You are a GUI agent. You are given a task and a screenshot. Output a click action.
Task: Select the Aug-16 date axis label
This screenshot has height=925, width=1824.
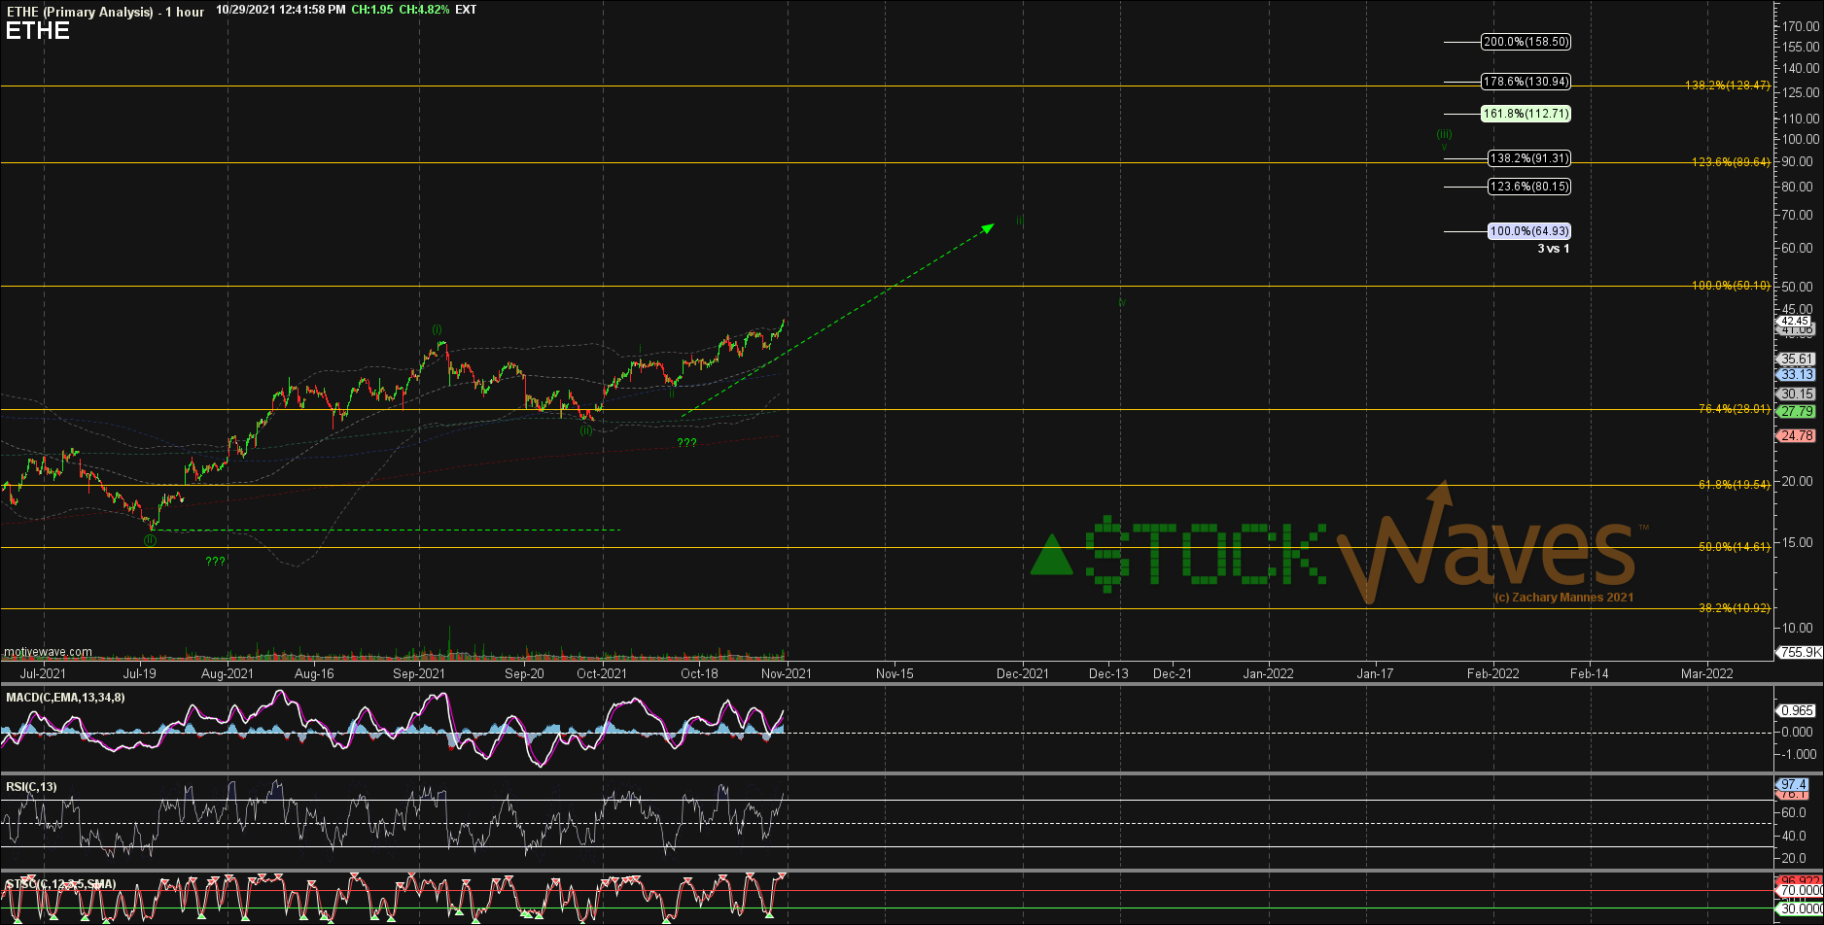tap(314, 673)
